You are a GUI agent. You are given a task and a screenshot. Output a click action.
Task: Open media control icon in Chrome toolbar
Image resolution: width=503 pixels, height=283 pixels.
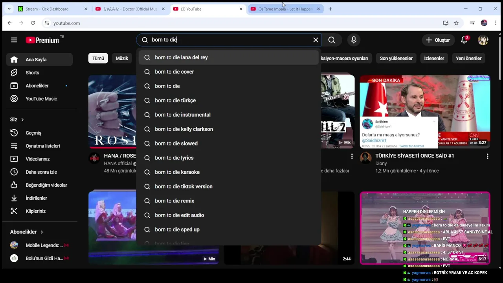[472, 23]
